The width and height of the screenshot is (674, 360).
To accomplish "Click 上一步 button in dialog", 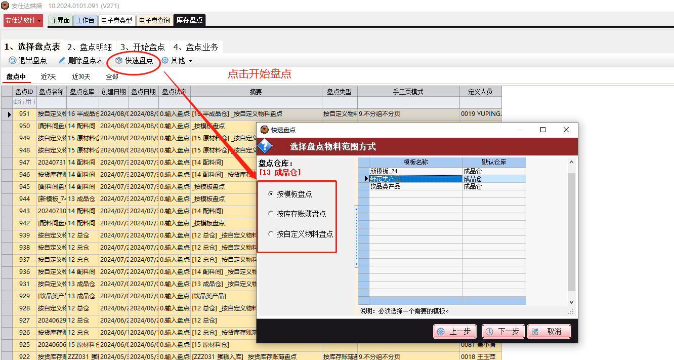I will 455,332.
